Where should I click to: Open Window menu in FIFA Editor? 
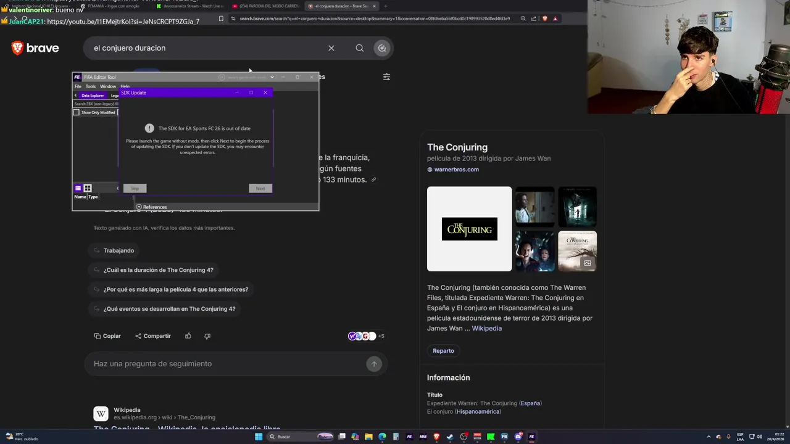108,86
